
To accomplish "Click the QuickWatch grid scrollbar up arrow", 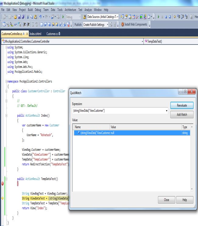I will (192, 127).
